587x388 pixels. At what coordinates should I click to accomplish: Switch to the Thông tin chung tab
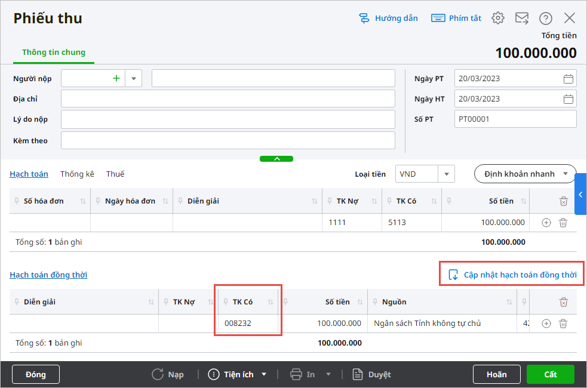coord(54,53)
